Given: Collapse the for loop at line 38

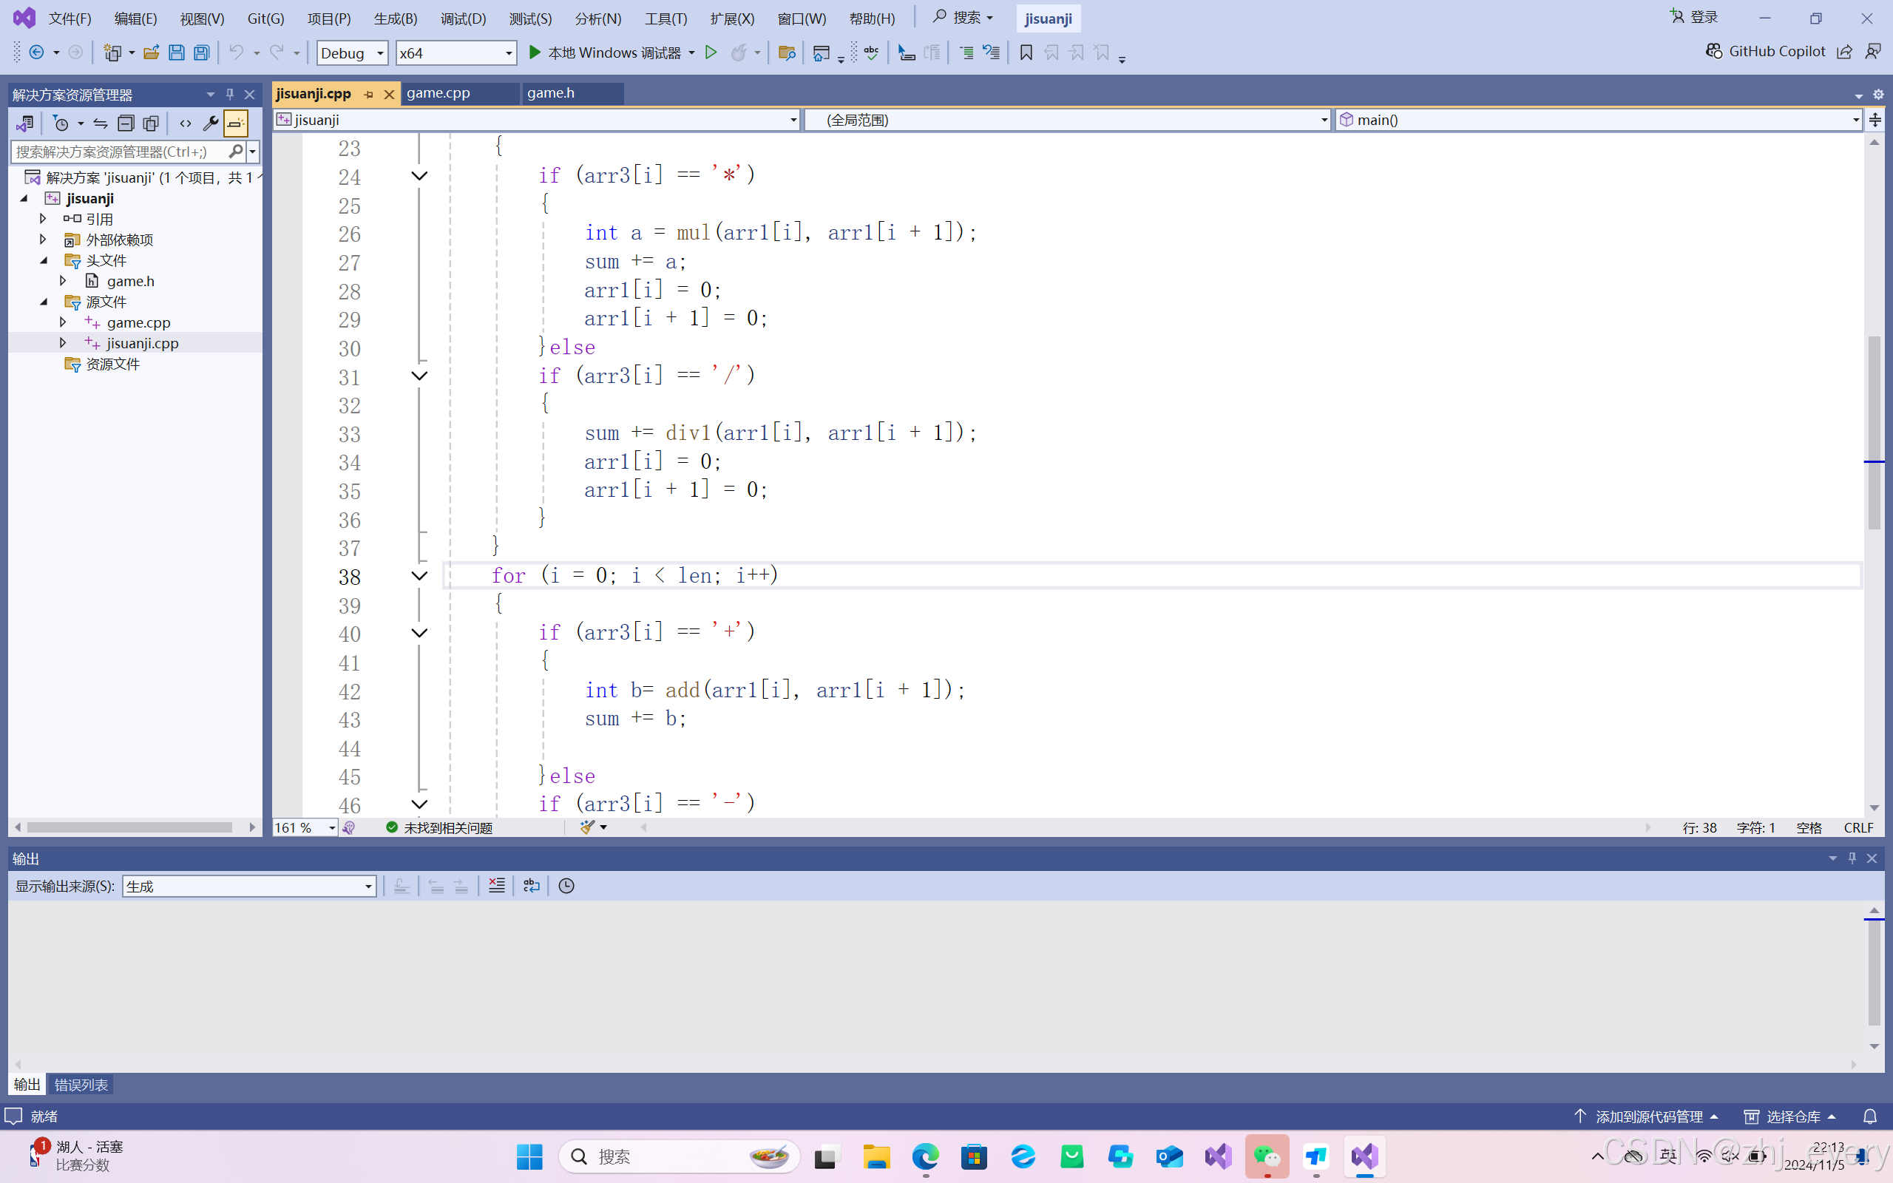Looking at the screenshot, I should [x=419, y=577].
